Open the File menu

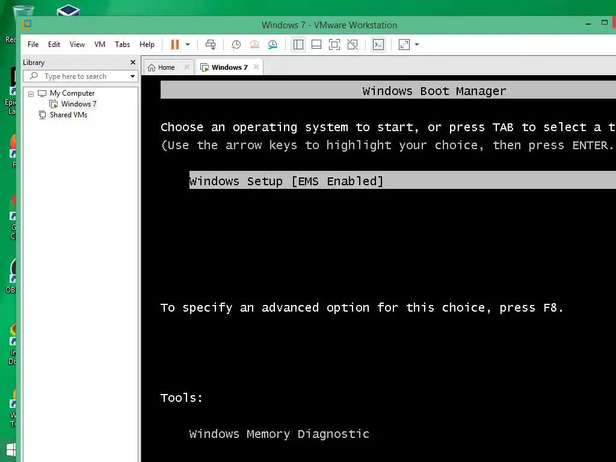33,45
